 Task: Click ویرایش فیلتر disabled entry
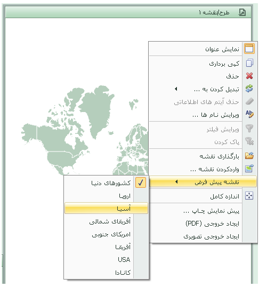tap(203, 130)
